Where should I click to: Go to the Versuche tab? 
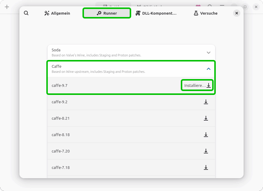pos(205,13)
